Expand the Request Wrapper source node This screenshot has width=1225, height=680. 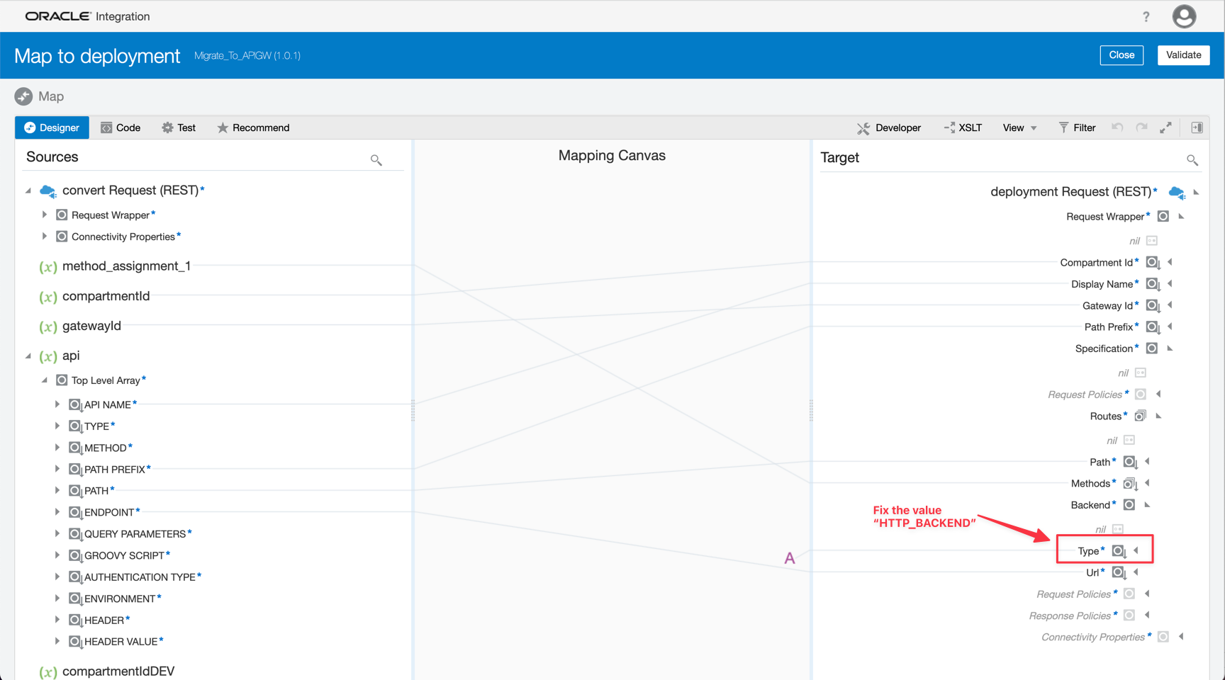pos(45,215)
